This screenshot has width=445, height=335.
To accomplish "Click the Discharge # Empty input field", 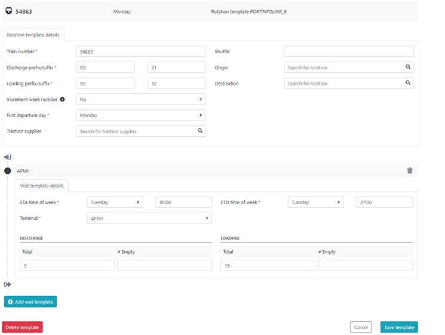I will click(x=165, y=265).
